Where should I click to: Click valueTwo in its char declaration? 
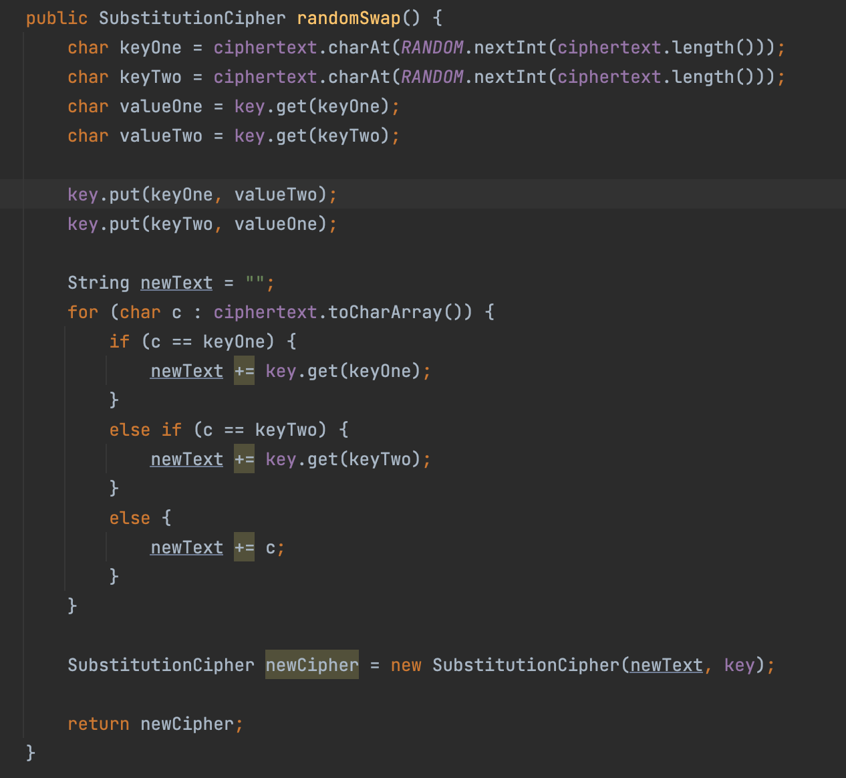(x=160, y=136)
